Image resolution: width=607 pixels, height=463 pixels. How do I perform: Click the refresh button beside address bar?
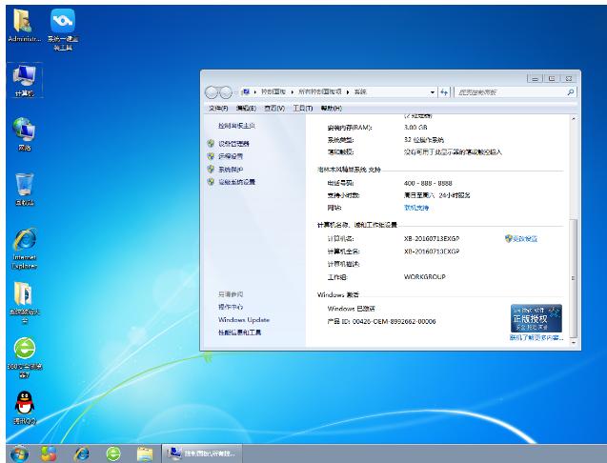click(444, 91)
